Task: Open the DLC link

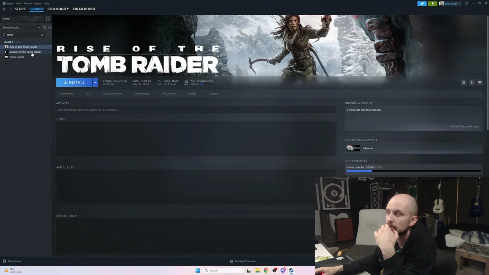Action: click(88, 94)
